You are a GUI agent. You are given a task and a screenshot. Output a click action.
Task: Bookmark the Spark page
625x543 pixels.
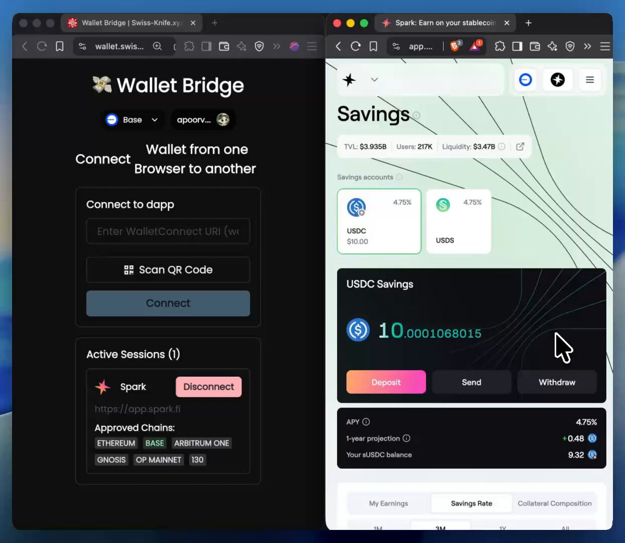(x=373, y=46)
